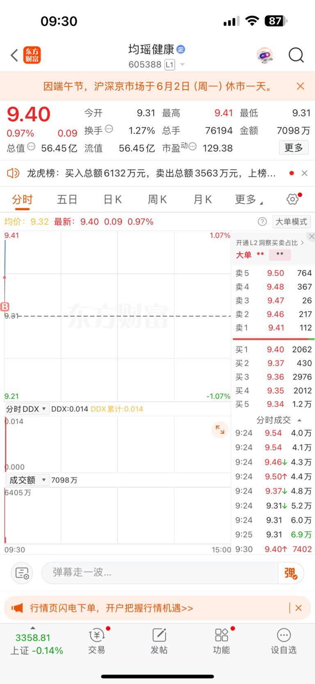
Task: Tap the main price 9.40
Action: point(29,114)
